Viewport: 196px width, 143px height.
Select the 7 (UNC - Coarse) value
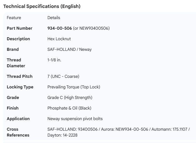63,76
